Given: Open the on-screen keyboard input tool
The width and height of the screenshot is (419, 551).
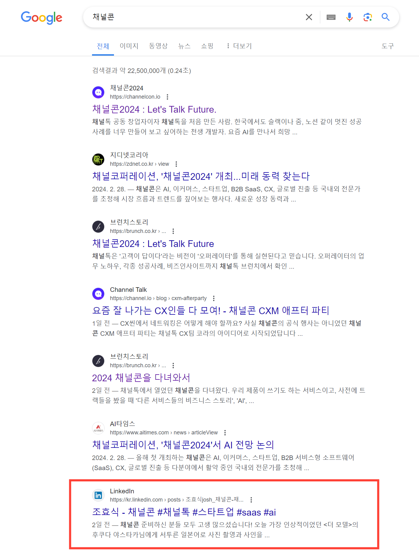Looking at the screenshot, I should 331,17.
